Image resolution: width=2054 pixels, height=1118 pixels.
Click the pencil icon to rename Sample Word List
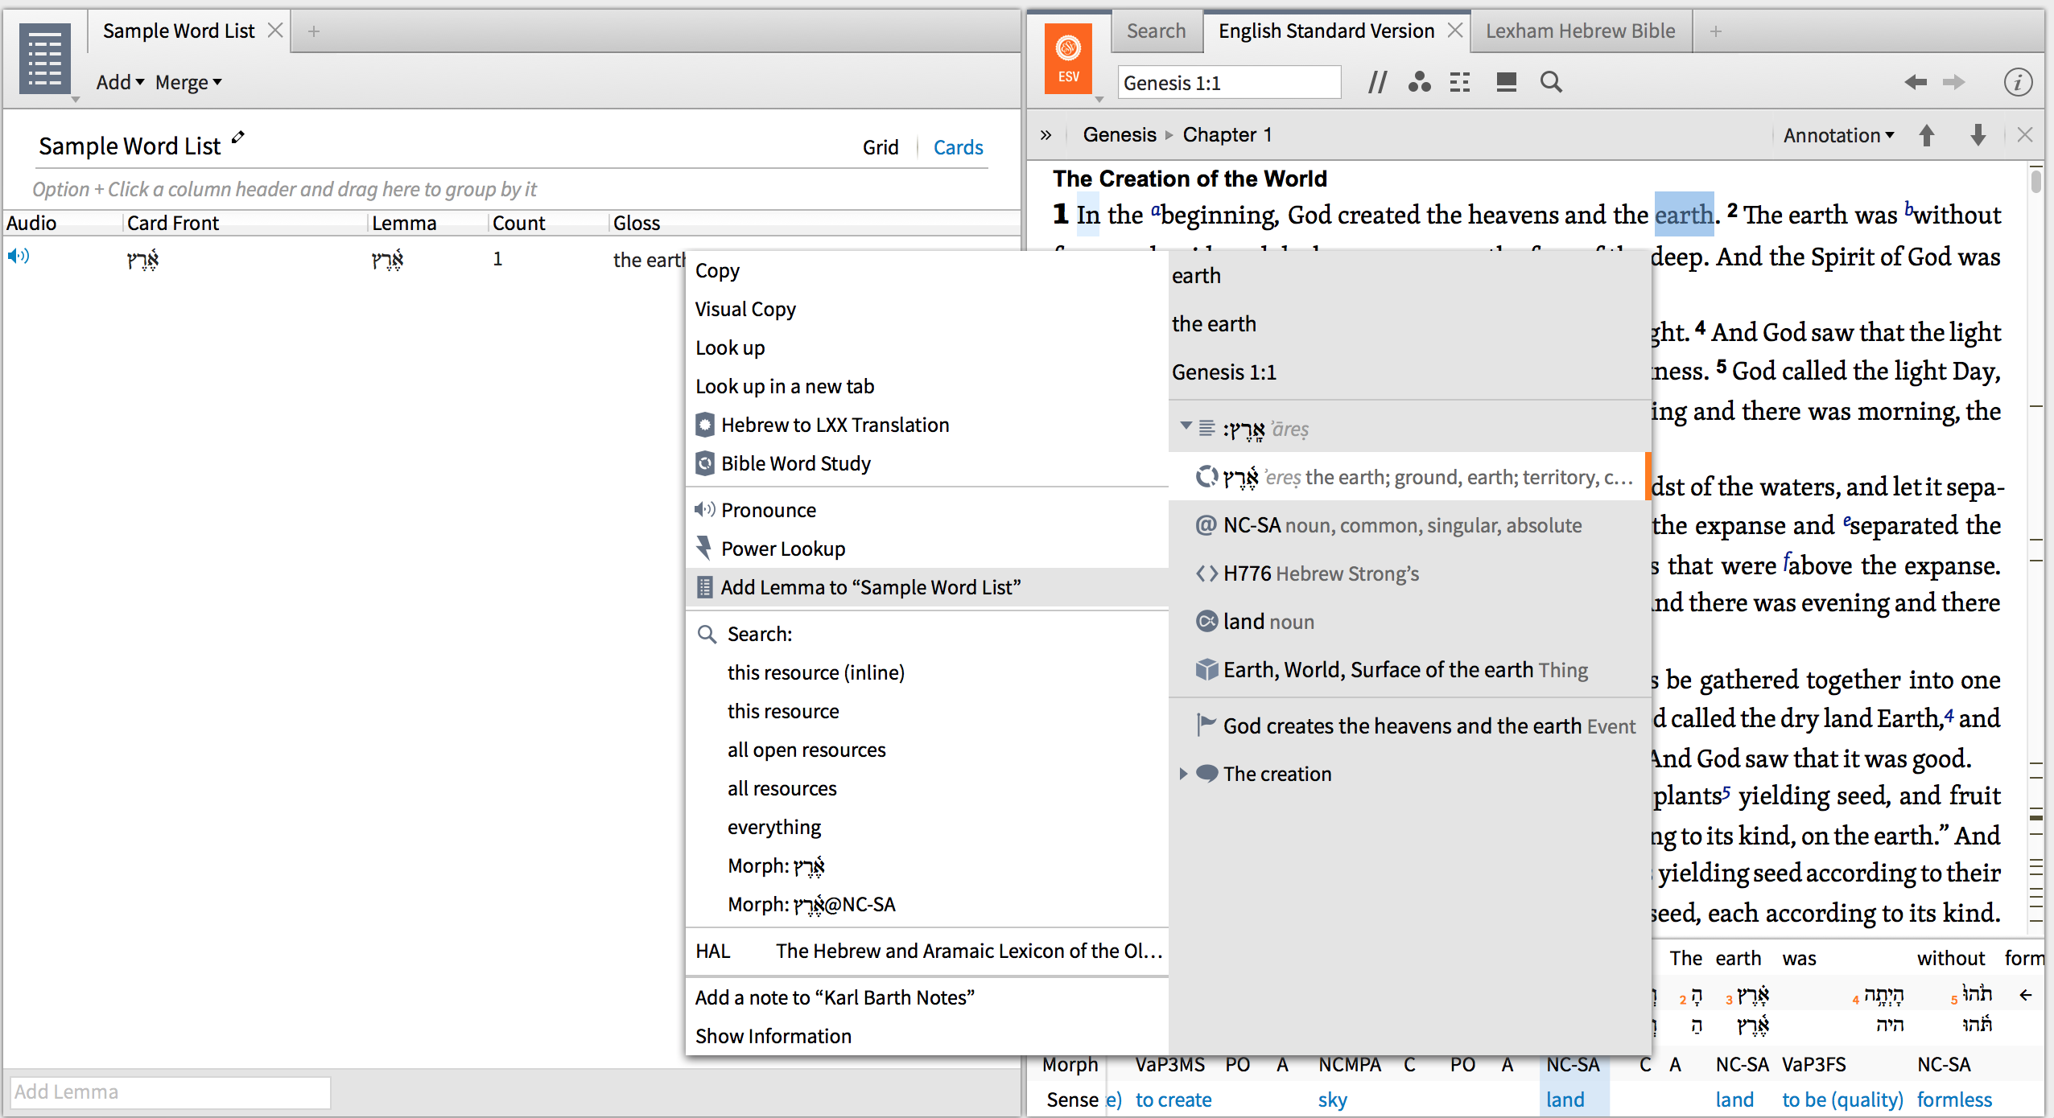pos(238,138)
